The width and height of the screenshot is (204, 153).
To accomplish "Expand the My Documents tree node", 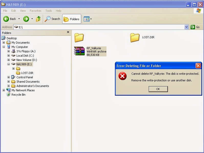I will [x=4, y=42].
